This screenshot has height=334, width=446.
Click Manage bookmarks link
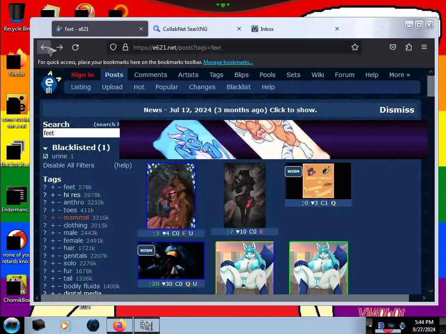click(228, 62)
